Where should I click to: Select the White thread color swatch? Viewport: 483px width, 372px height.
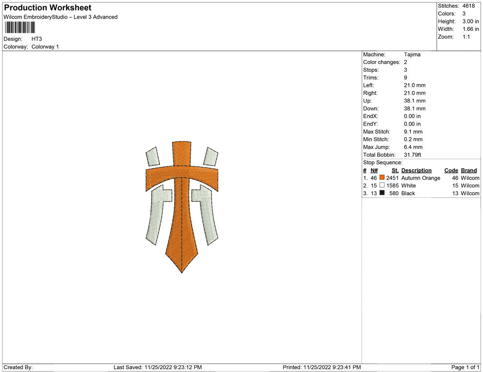382,186
